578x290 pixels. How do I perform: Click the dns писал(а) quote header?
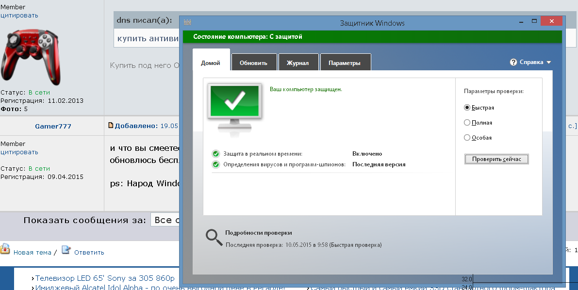145,20
